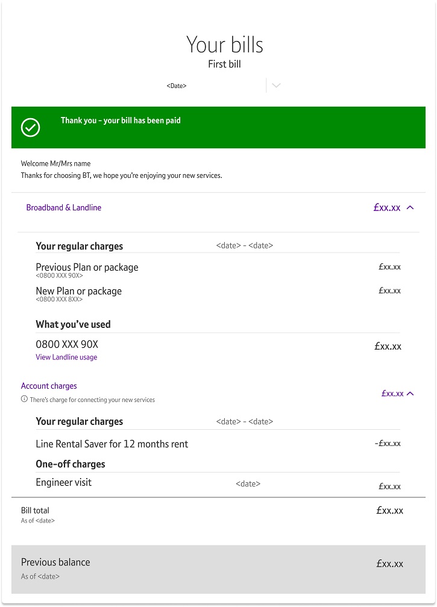Click the bill paid confirmation banner
This screenshot has width=437, height=607.
[218, 127]
